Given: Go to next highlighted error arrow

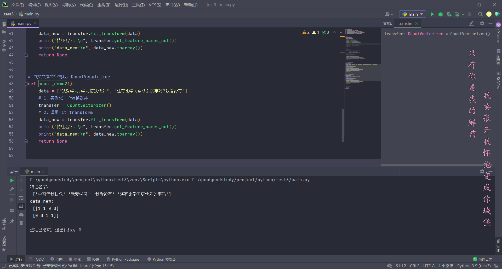Looking at the screenshot, I should point(341,32).
